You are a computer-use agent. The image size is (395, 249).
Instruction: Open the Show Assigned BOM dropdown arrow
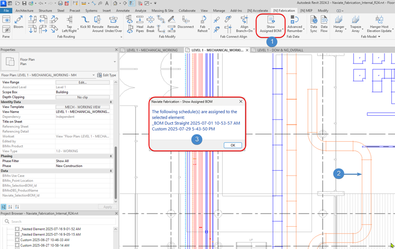click(283, 30)
